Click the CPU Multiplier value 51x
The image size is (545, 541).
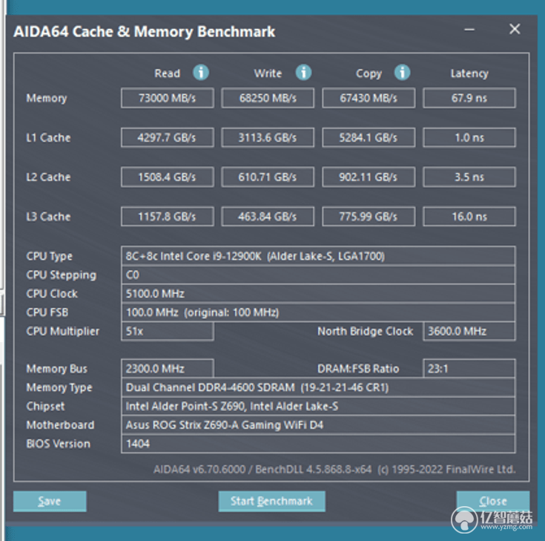click(167, 331)
